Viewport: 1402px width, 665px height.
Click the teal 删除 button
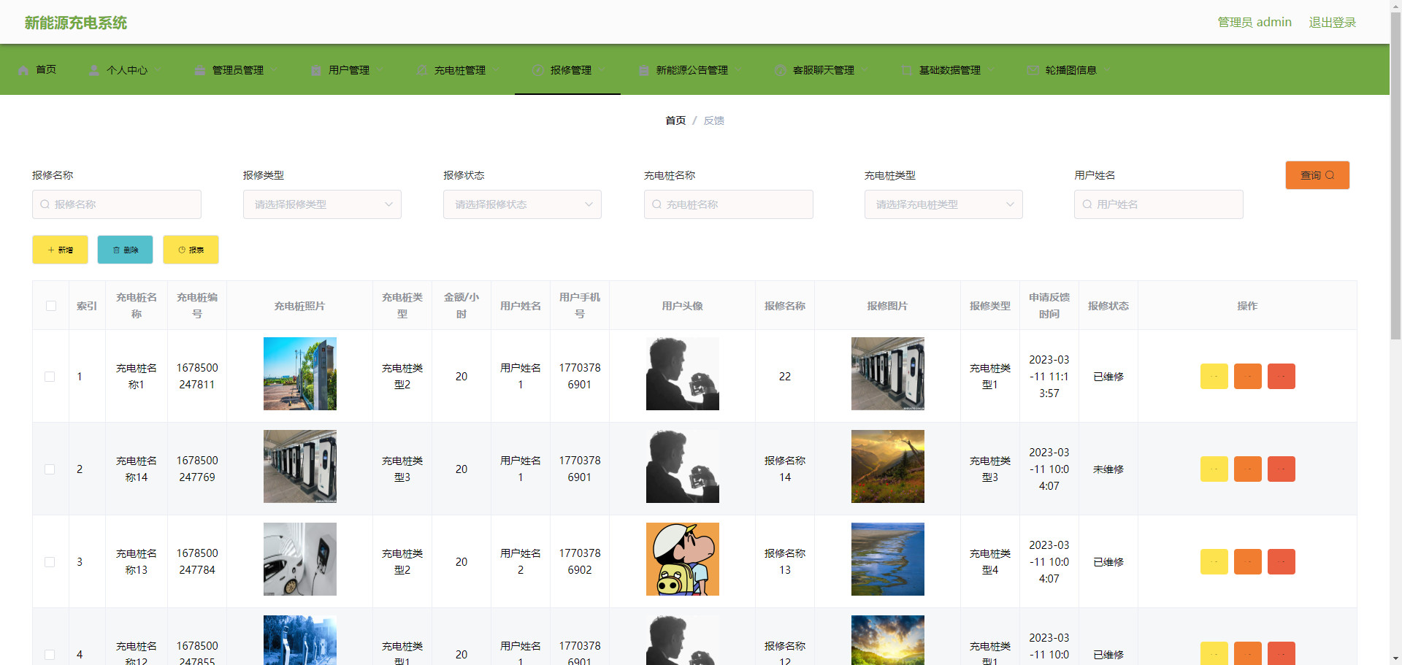(125, 250)
